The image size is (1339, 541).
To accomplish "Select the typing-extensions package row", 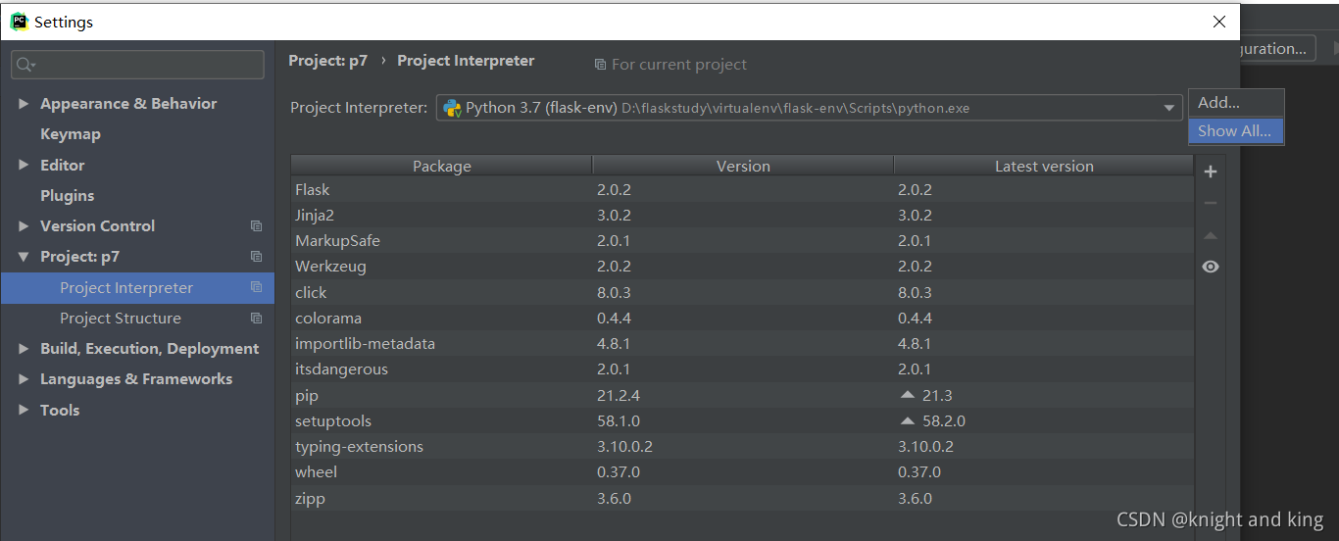I will pos(742,447).
